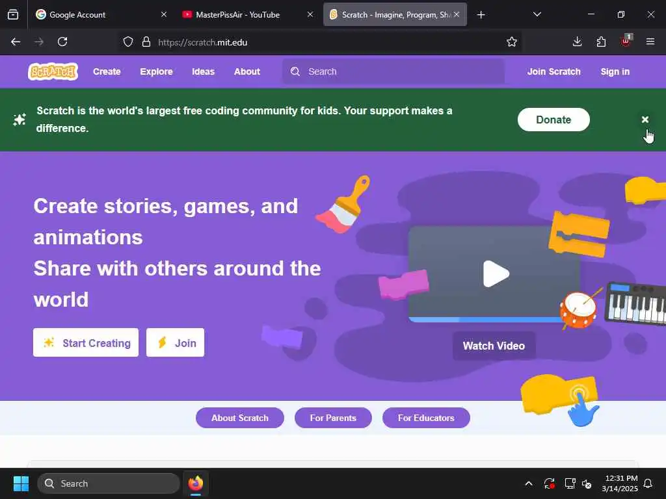Screen dimensions: 666x499
Task: Click the Sign in link
Action: pyautogui.click(x=615, y=71)
